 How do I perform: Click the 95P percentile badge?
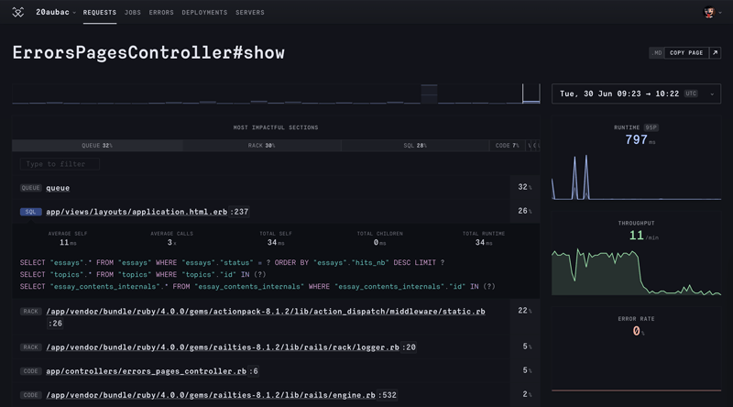pyautogui.click(x=651, y=127)
